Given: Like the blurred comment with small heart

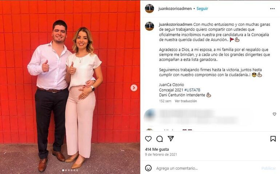Looking at the screenshot, I should (x=275, y=114).
